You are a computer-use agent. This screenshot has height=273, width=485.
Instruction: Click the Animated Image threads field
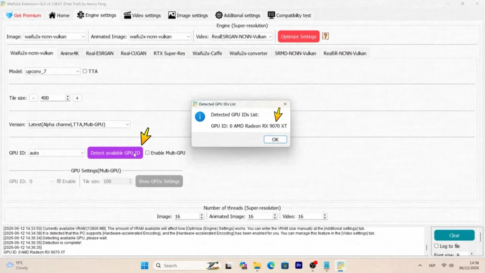coord(262,216)
